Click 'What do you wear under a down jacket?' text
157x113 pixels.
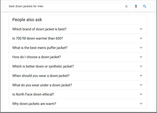[42, 85]
